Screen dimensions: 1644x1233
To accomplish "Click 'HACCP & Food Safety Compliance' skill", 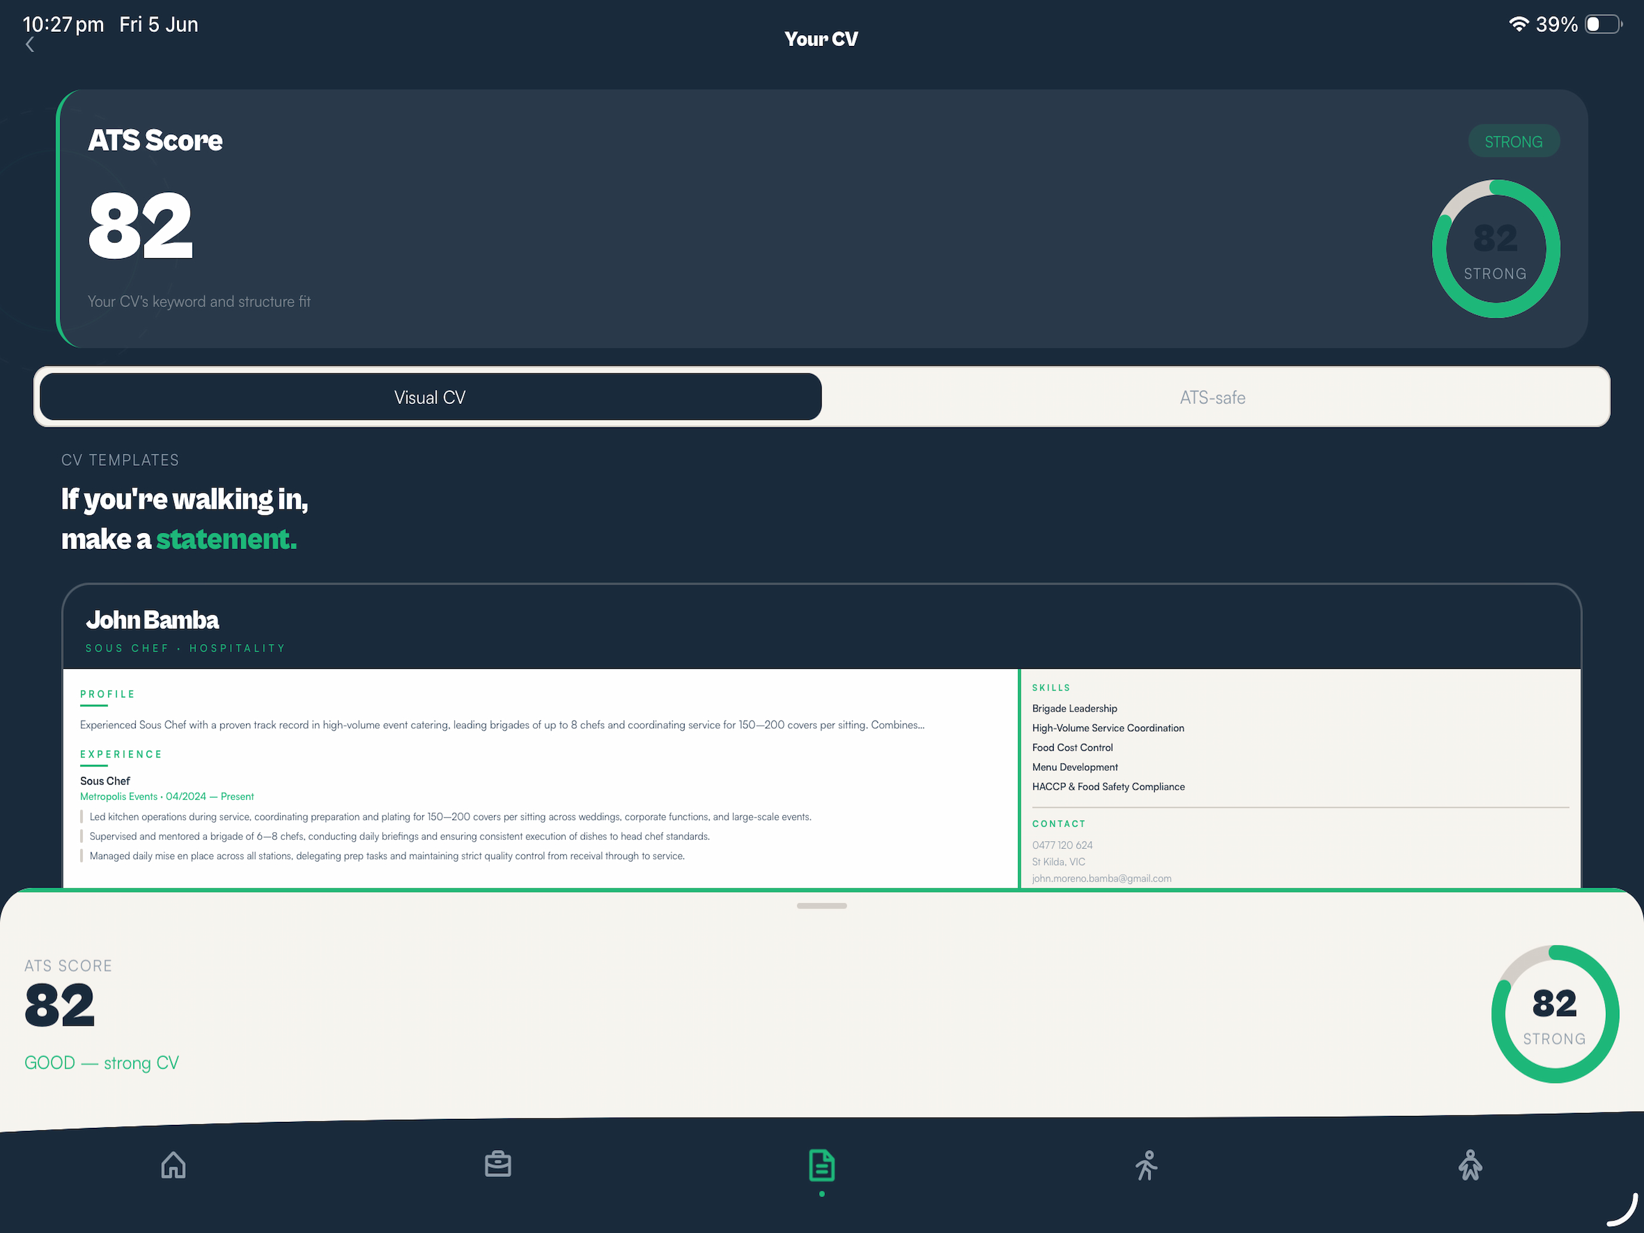I will pos(1108,786).
